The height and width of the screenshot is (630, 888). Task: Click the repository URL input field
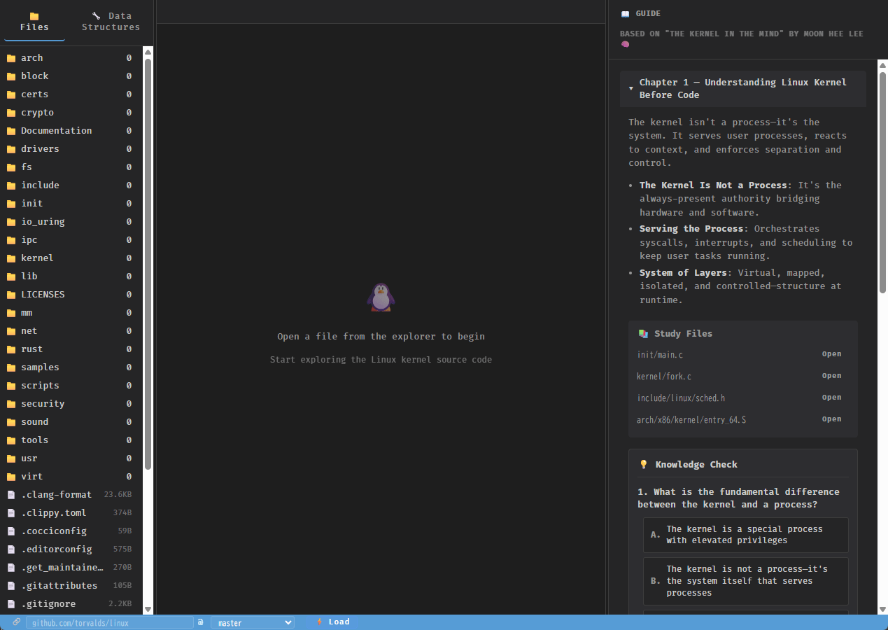[109, 622]
